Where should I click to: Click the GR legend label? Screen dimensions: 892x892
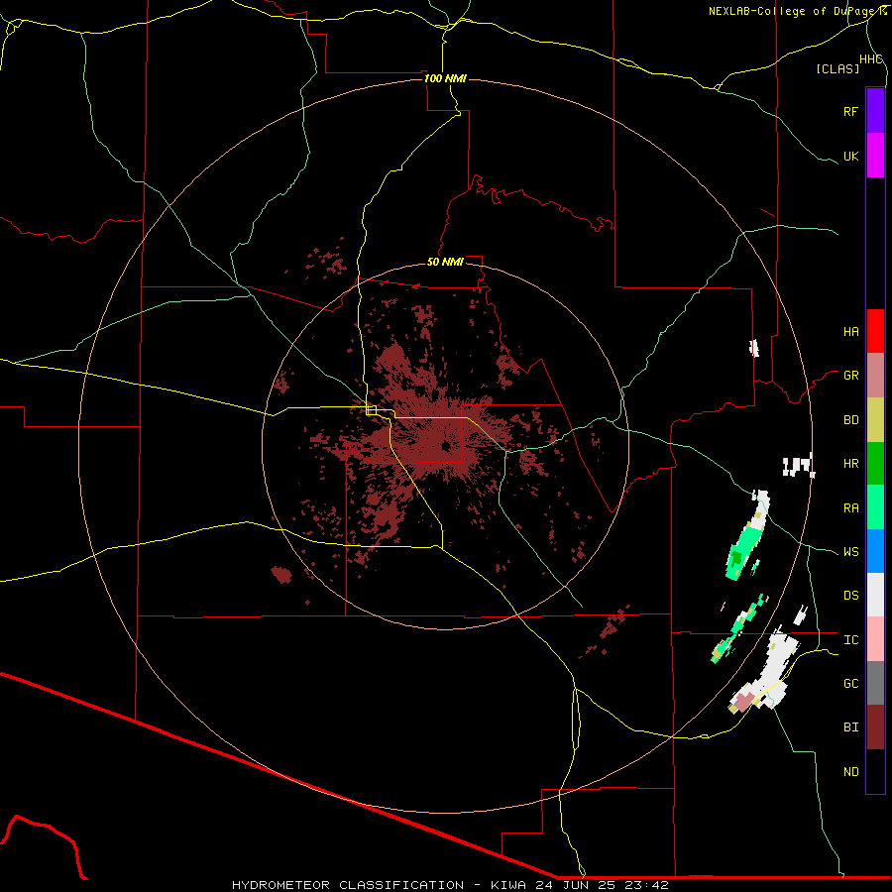850,376
